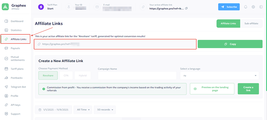
Task: Click the Graphex logo icon
Action: click(5, 7)
